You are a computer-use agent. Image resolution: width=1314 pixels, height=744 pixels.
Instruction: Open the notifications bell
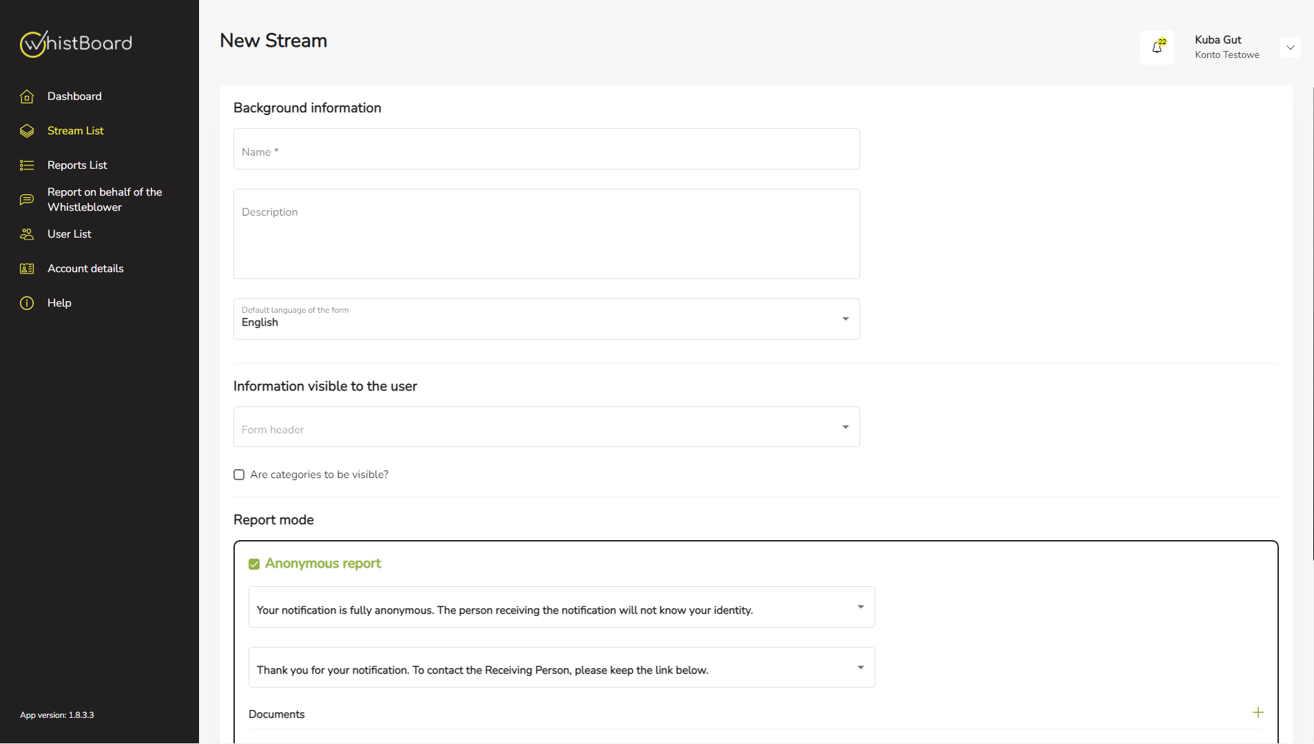click(1157, 48)
